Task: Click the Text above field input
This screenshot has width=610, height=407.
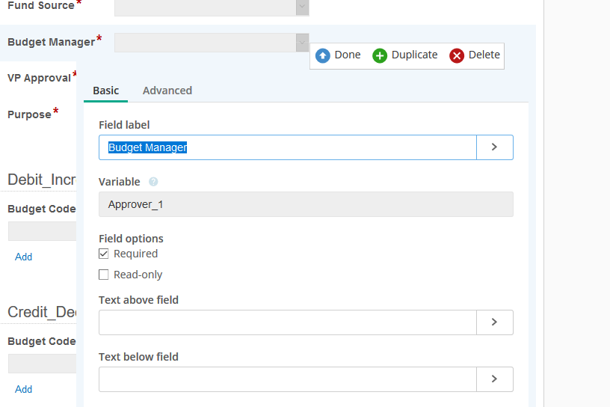Action: 288,322
